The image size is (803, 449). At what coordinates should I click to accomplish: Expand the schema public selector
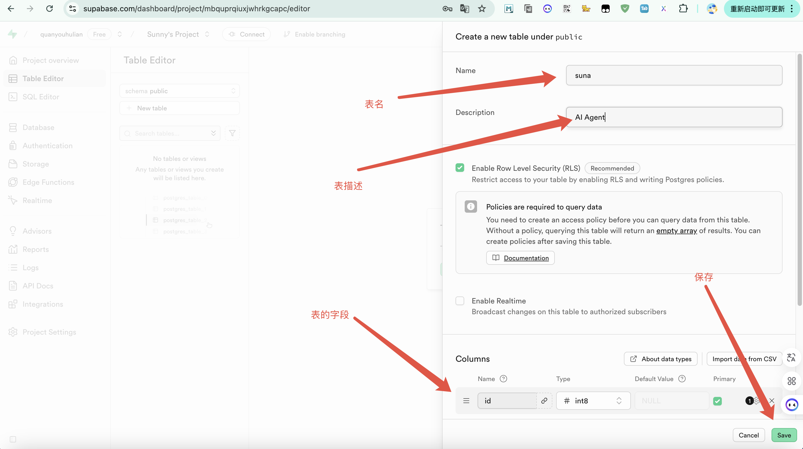pyautogui.click(x=179, y=91)
